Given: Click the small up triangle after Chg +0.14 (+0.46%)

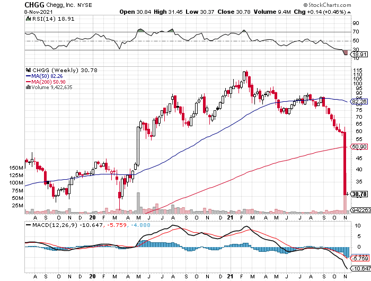Looking at the screenshot, I should 349,12.
